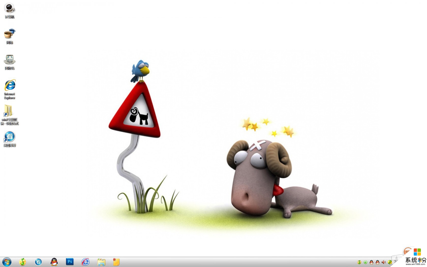Open the volume control slider
This screenshot has width=427, height=267.
click(x=384, y=262)
